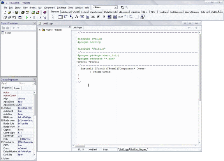Open the Help contents book icon
The height and width of the screenshot is (161, 224).
(x=45, y=12)
